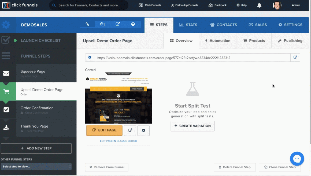The height and width of the screenshot is (176, 311).
Task: Expand the Admin account menu
Action: [x=296, y=5]
